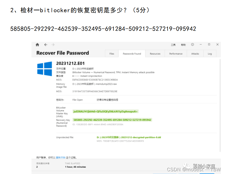Click the Windows logo file icon
This screenshot has width=225, height=174.
point(45,69)
